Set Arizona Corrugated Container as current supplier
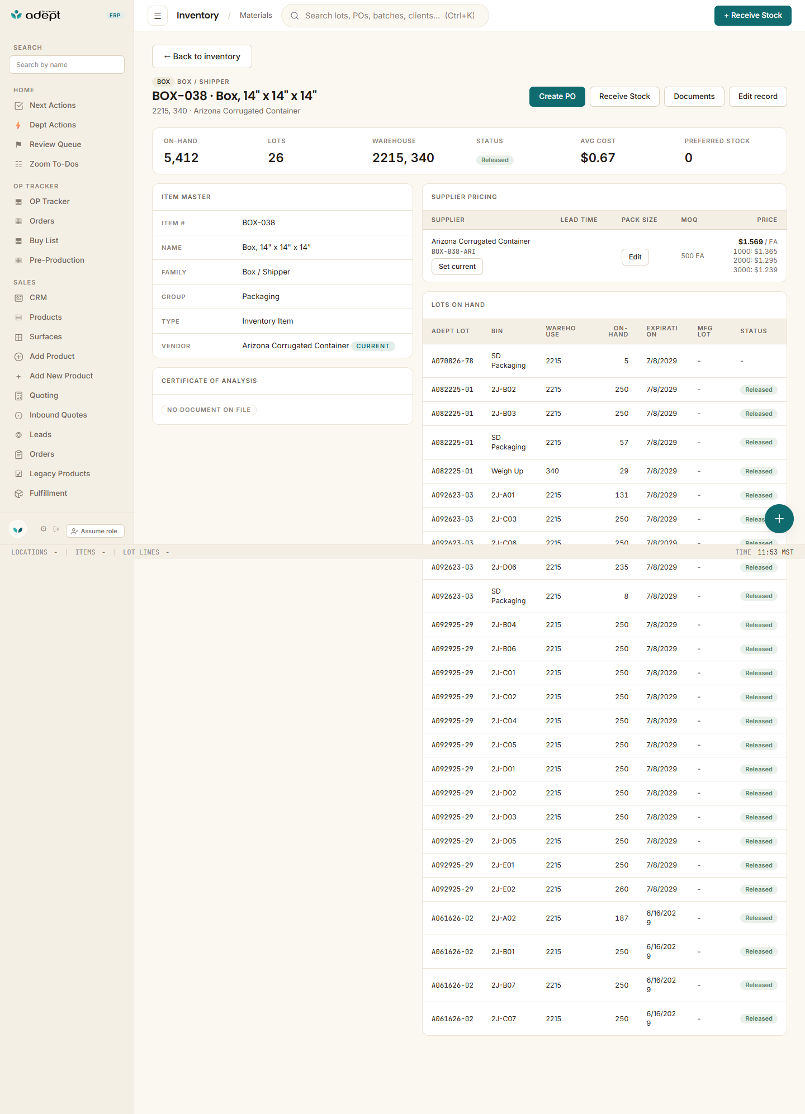 (457, 267)
